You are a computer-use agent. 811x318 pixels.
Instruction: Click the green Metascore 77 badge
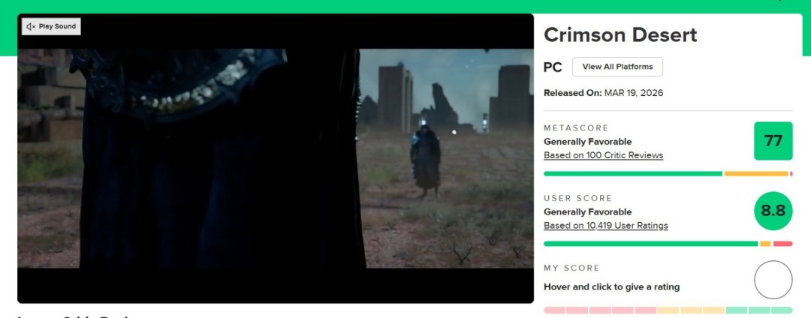click(x=773, y=141)
